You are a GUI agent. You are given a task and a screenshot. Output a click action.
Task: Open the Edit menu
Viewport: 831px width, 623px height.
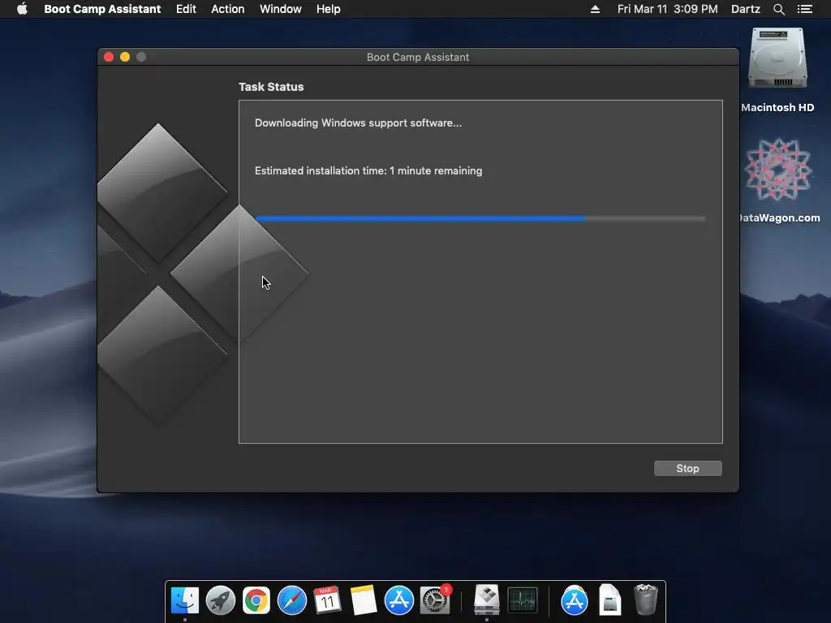(x=186, y=9)
